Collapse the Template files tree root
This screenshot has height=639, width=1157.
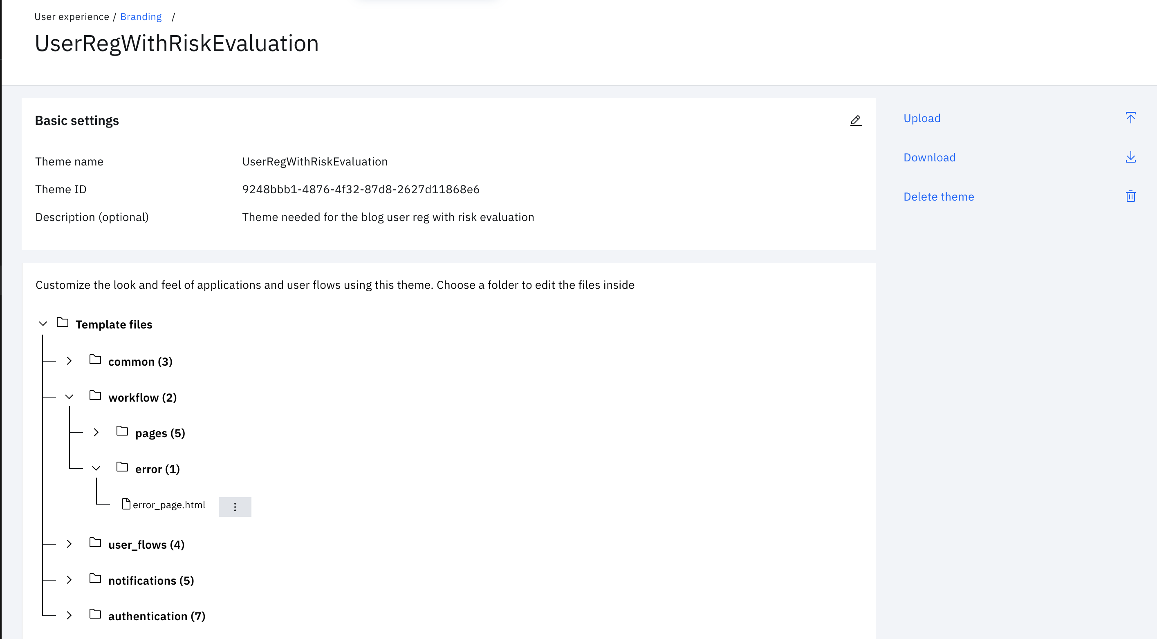[x=43, y=324]
